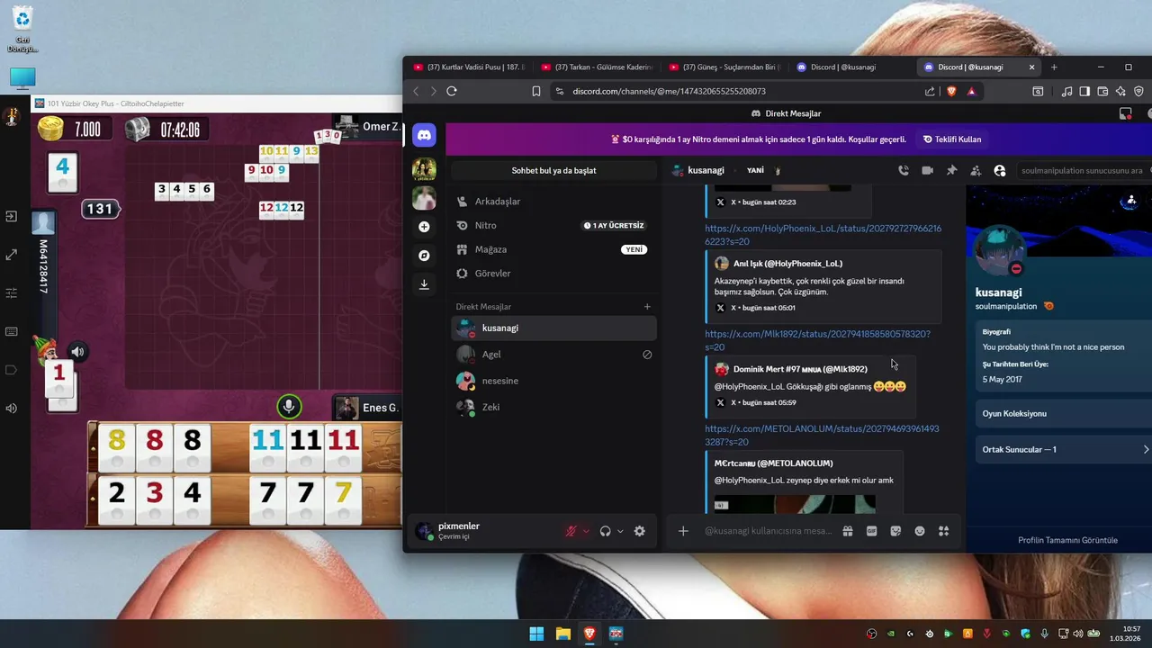Screen dimensions: 1152x648
Task: Click the fullscreen expand icon in Okey sidebar
Action: coord(12,255)
